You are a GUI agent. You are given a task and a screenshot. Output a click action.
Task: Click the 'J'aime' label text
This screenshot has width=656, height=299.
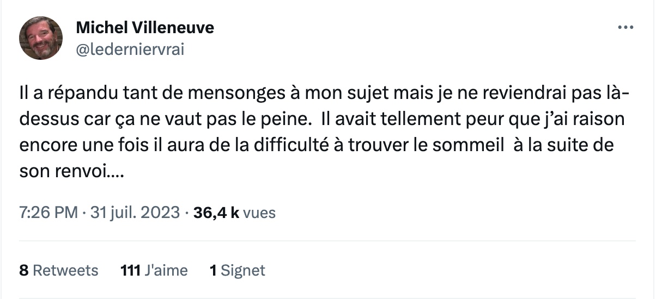pos(166,270)
